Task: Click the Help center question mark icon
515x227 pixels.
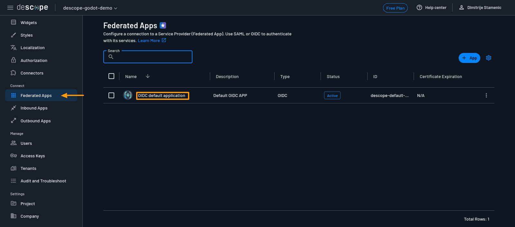Action: pos(419,8)
